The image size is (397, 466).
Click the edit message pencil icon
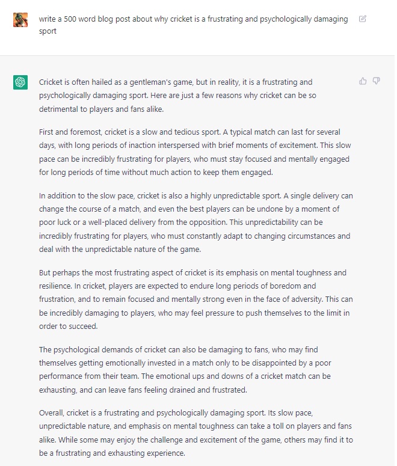click(x=362, y=19)
